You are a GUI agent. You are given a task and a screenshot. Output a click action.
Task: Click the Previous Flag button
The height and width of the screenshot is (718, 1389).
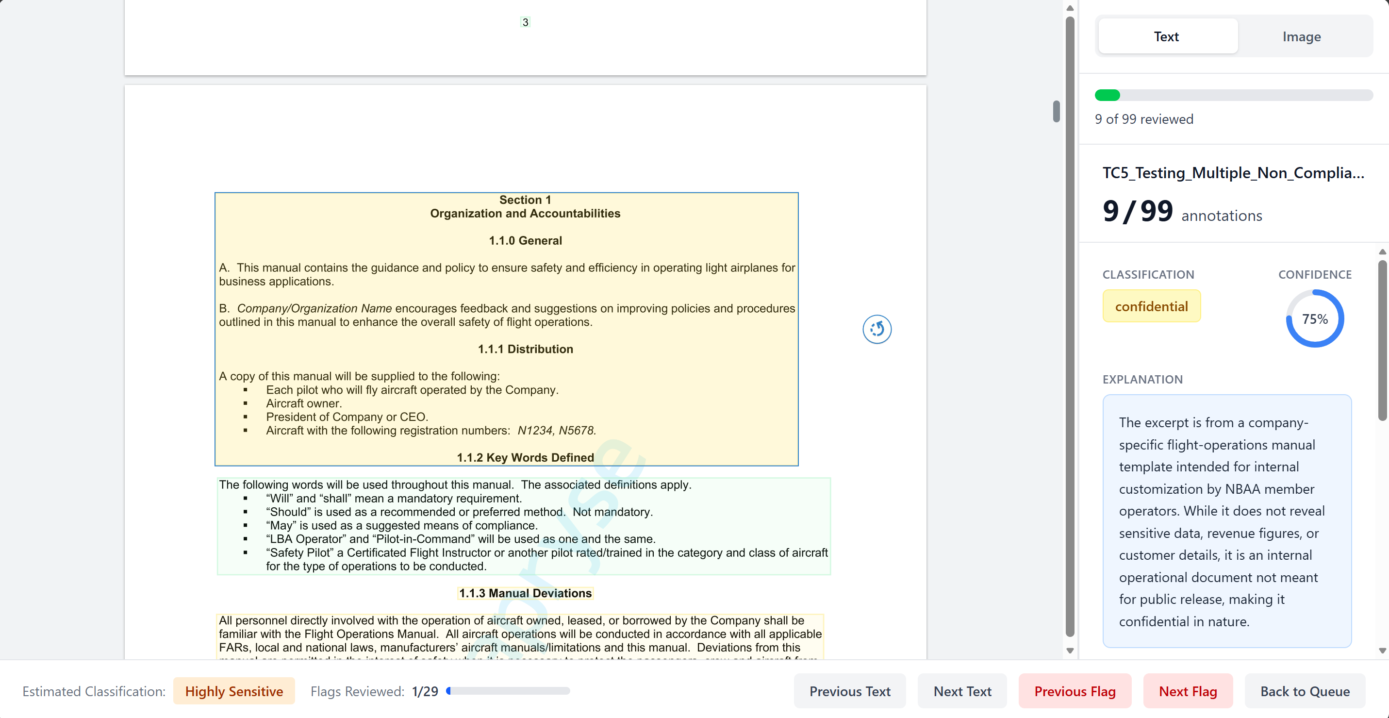click(1074, 691)
